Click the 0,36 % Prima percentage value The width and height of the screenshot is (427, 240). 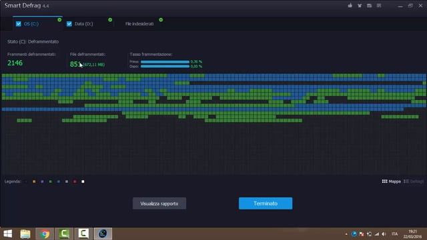(196, 62)
